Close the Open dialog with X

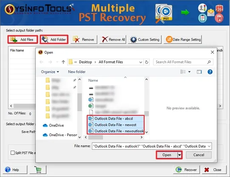[x=212, y=52]
